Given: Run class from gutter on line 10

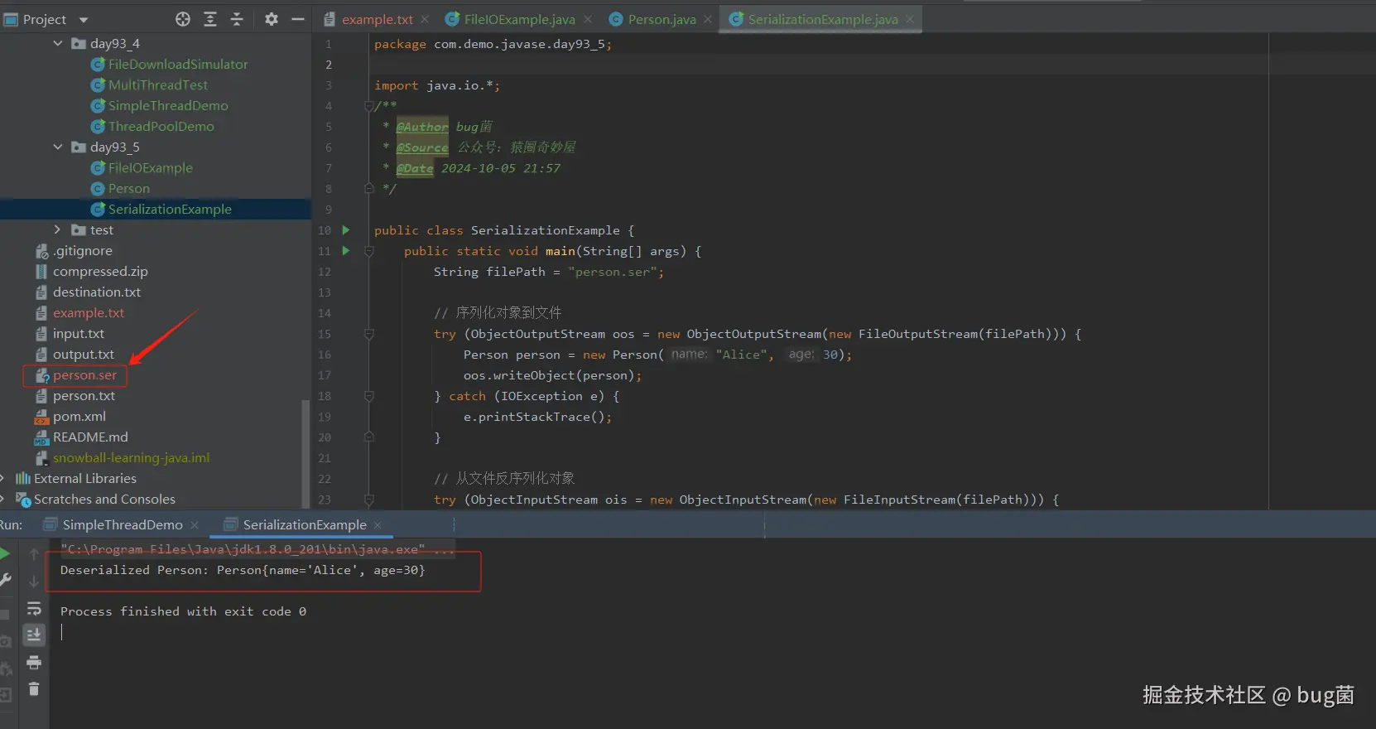Looking at the screenshot, I should 346,229.
